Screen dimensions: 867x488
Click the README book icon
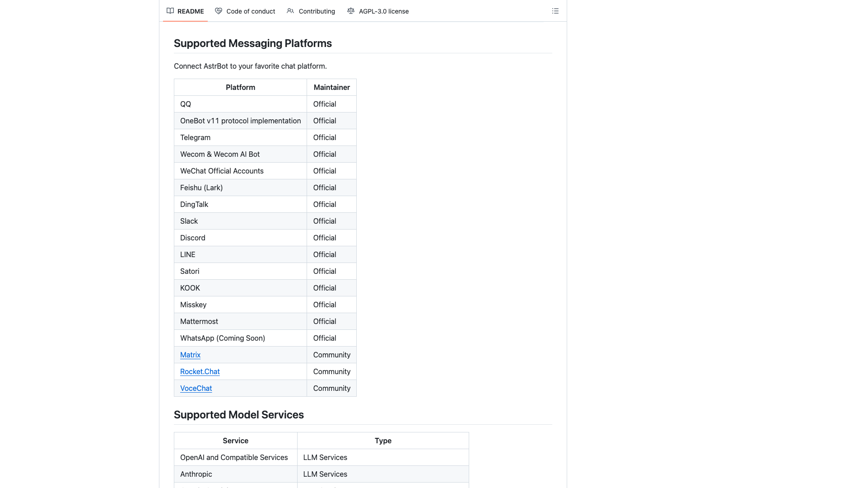tap(170, 11)
